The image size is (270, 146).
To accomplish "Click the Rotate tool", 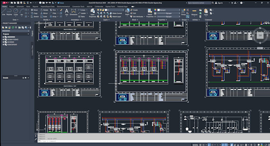I will click(x=44, y=10).
